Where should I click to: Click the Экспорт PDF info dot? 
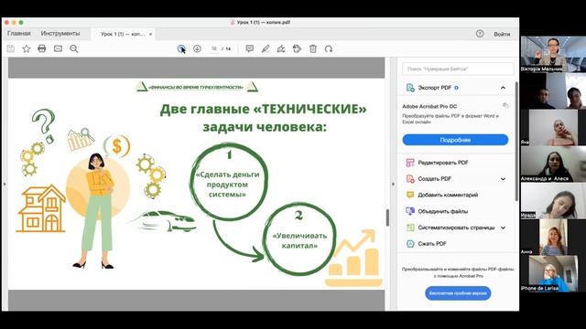(456, 88)
